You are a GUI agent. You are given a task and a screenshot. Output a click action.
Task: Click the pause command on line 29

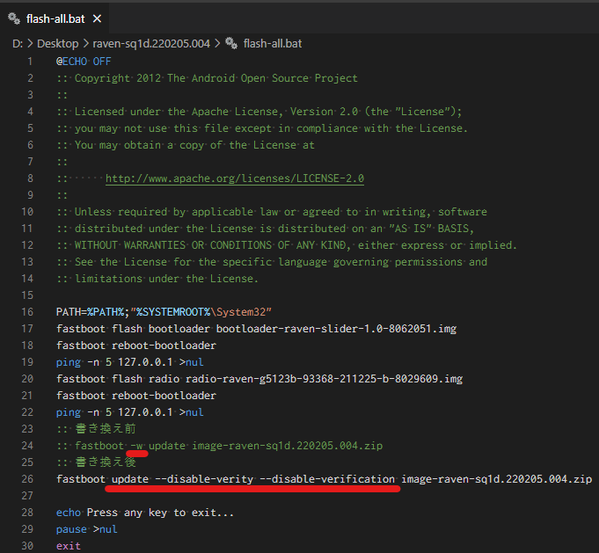pyautogui.click(x=72, y=529)
